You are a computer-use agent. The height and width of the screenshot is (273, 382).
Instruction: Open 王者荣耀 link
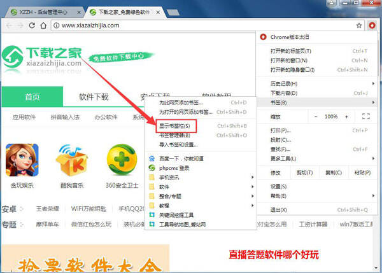click(x=47, y=209)
